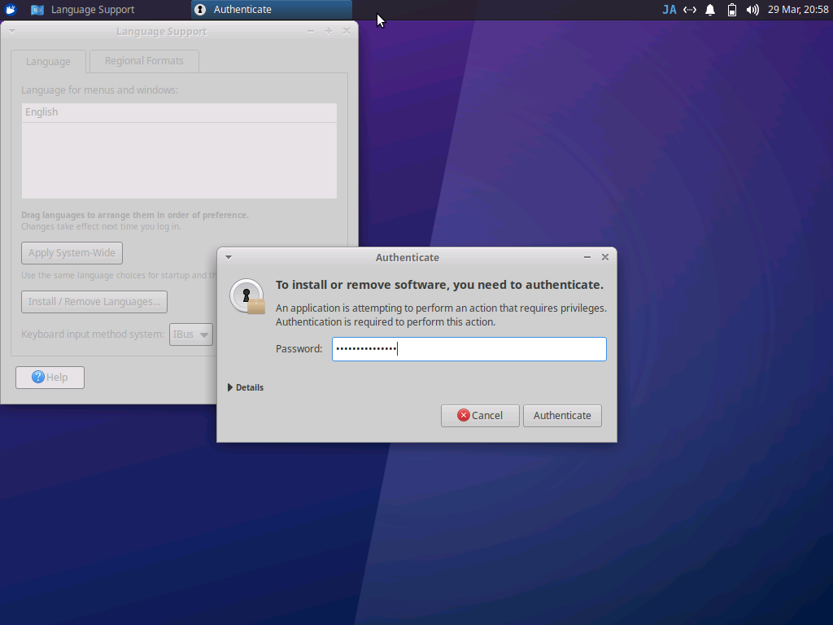Open the Language Support window menu arrow

point(11,32)
